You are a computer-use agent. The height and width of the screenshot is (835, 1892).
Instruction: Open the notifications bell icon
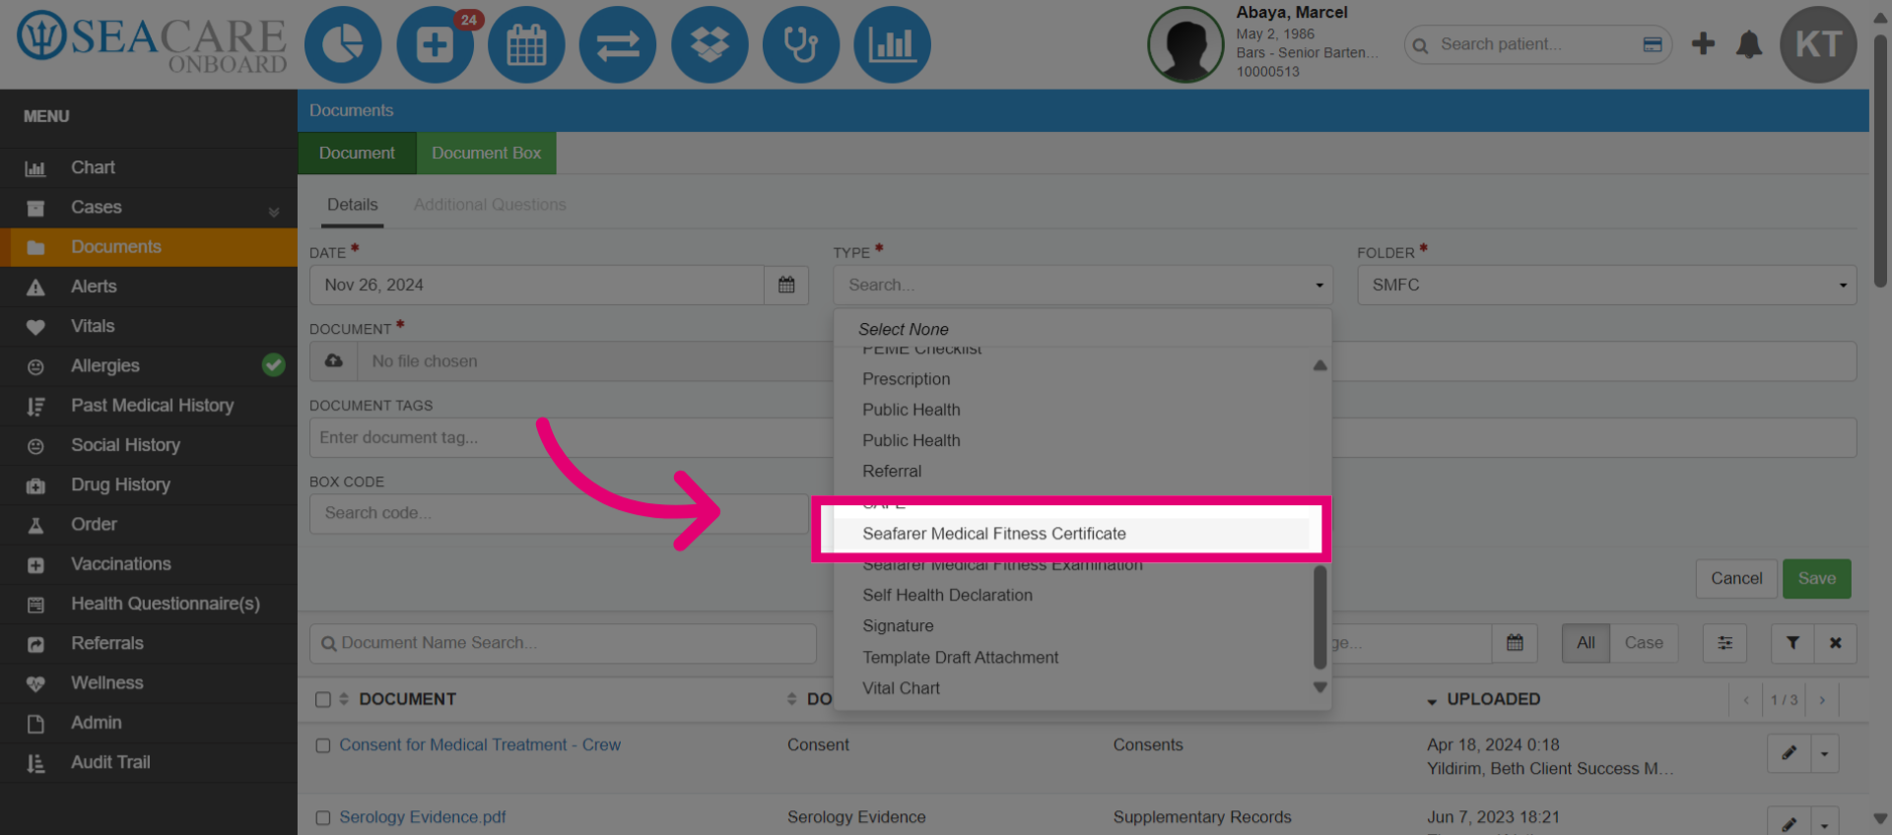click(x=1749, y=44)
